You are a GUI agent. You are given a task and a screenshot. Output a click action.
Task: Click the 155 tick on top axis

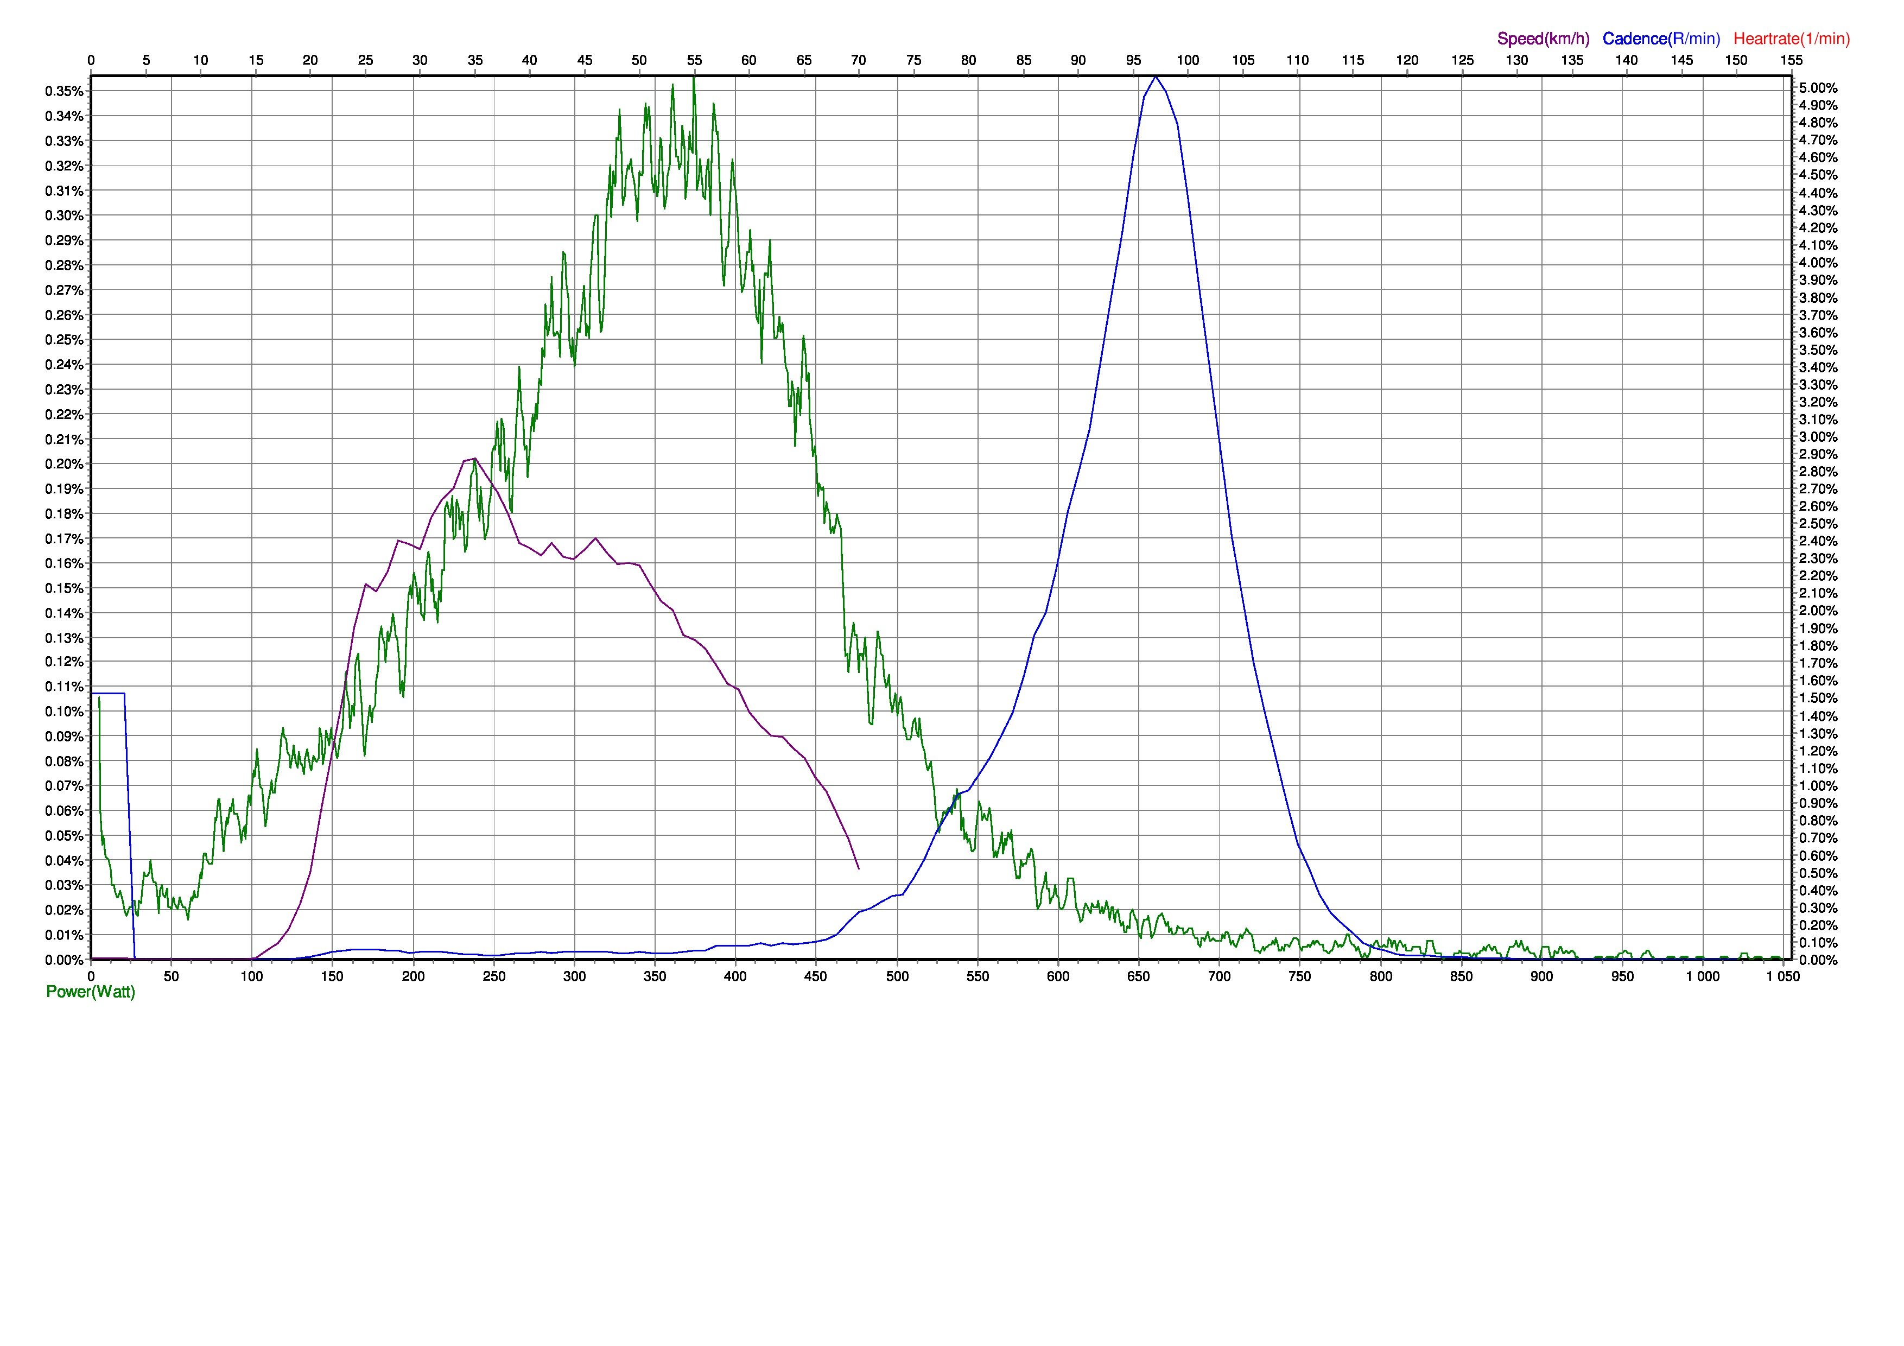pos(1791,60)
